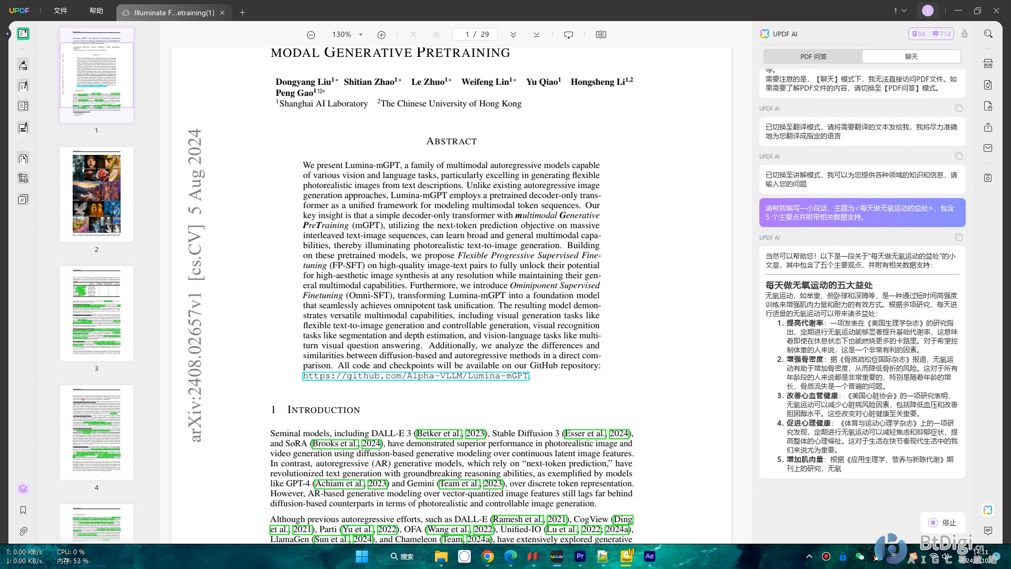Open the Edit PDF tool
Image resolution: width=1011 pixels, height=569 pixels.
coord(23,86)
